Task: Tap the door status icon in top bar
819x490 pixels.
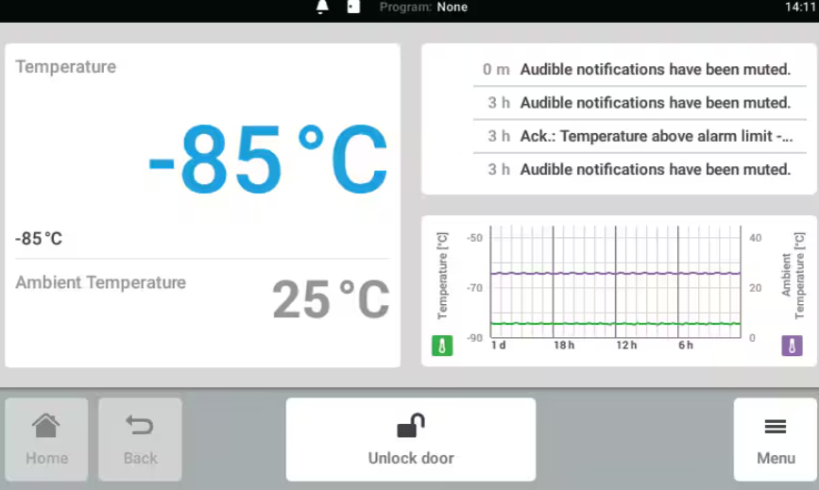Action: 352,8
